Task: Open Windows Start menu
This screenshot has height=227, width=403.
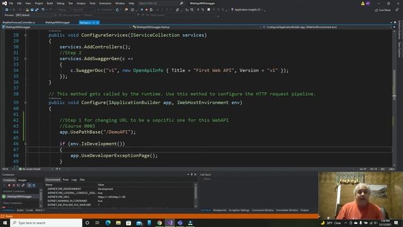Action: (5, 223)
